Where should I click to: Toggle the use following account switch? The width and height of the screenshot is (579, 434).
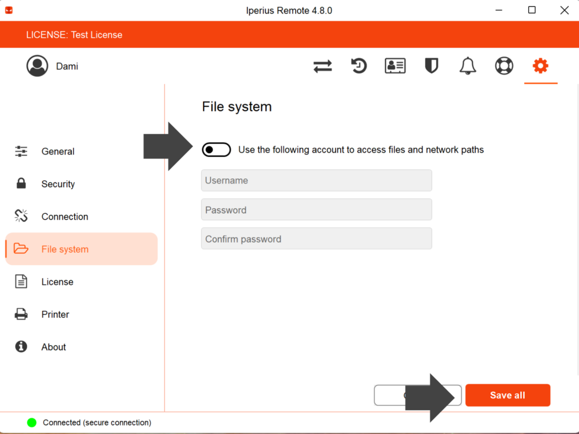coord(217,150)
